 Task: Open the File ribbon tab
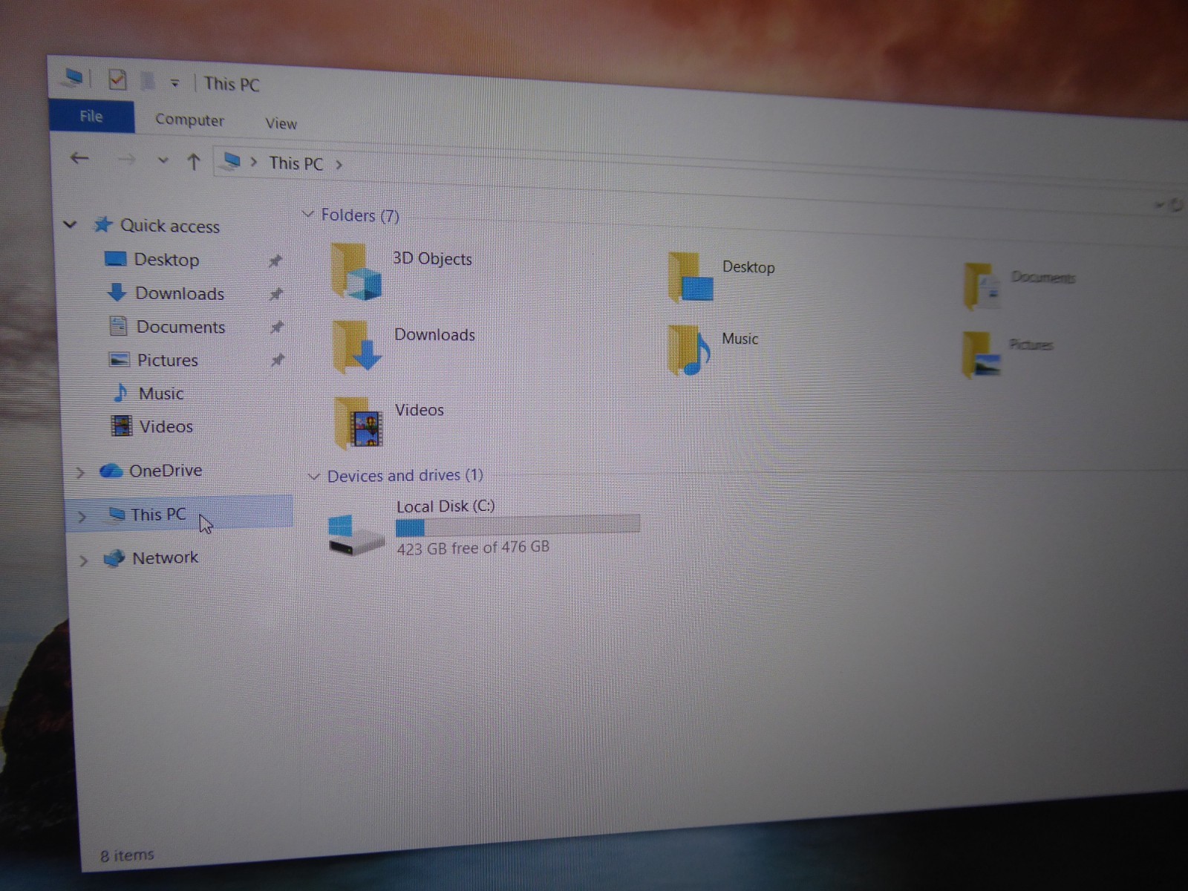pos(91,117)
